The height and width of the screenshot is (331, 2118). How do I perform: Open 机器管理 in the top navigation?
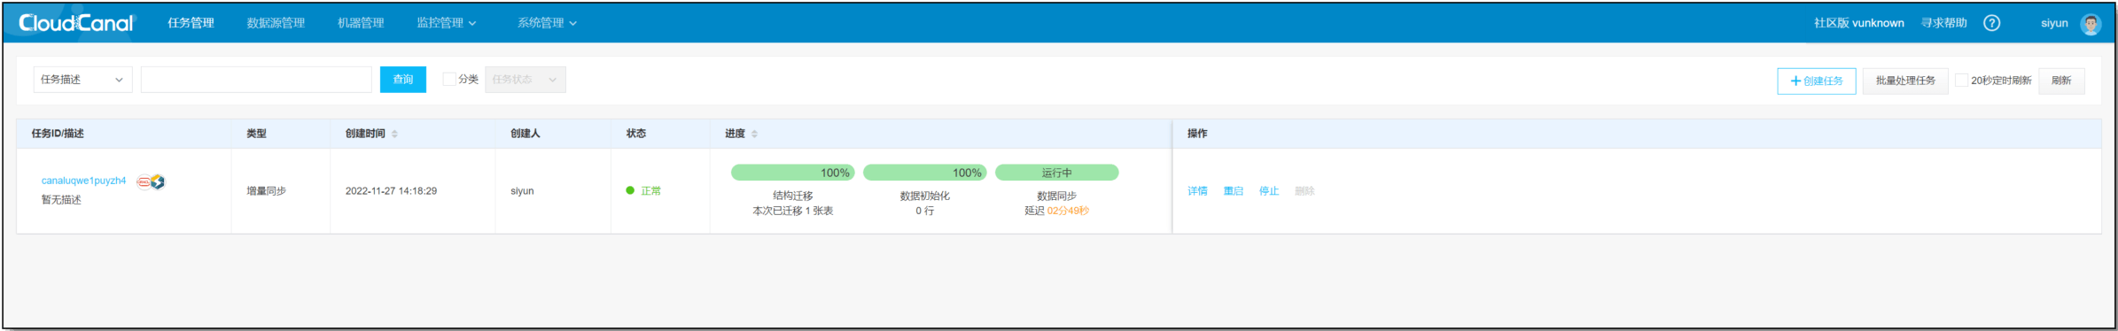click(361, 23)
